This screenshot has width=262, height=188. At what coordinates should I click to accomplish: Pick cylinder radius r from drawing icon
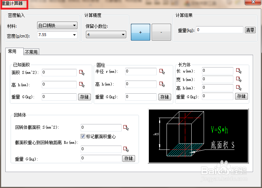tap(162, 71)
